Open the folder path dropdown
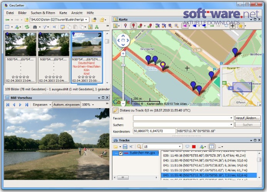The image size is (267, 192). [86, 20]
